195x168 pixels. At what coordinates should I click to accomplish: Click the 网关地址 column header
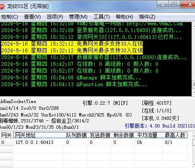point(38,135)
